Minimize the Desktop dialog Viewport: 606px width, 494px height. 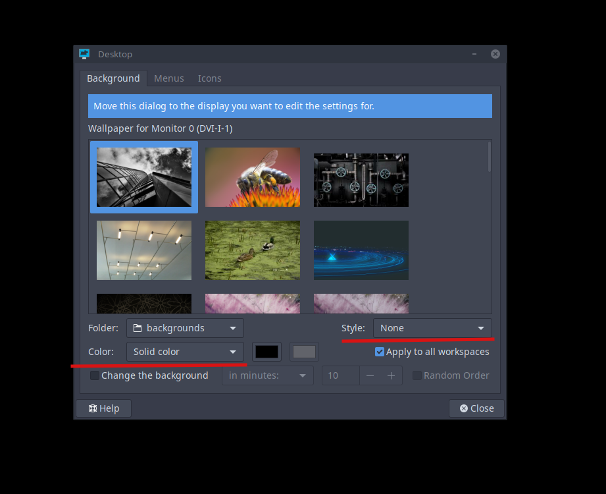pyautogui.click(x=474, y=54)
